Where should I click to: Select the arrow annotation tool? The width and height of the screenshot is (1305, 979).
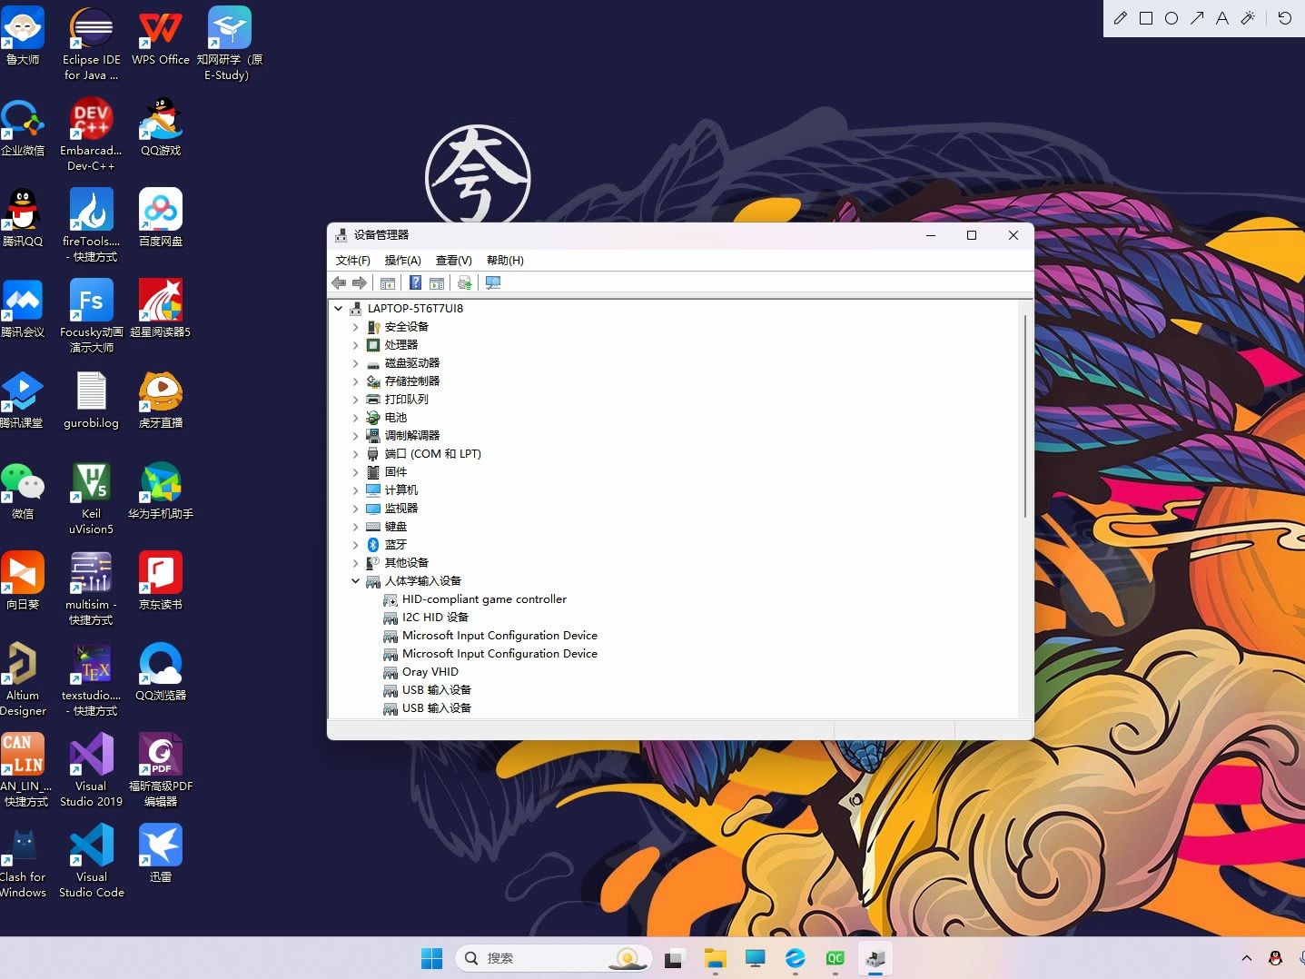pyautogui.click(x=1197, y=18)
